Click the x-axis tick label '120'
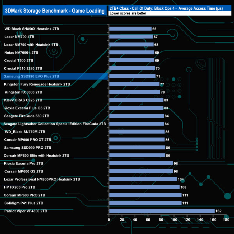The width and height of the screenshot is (234, 234). (187, 220)
